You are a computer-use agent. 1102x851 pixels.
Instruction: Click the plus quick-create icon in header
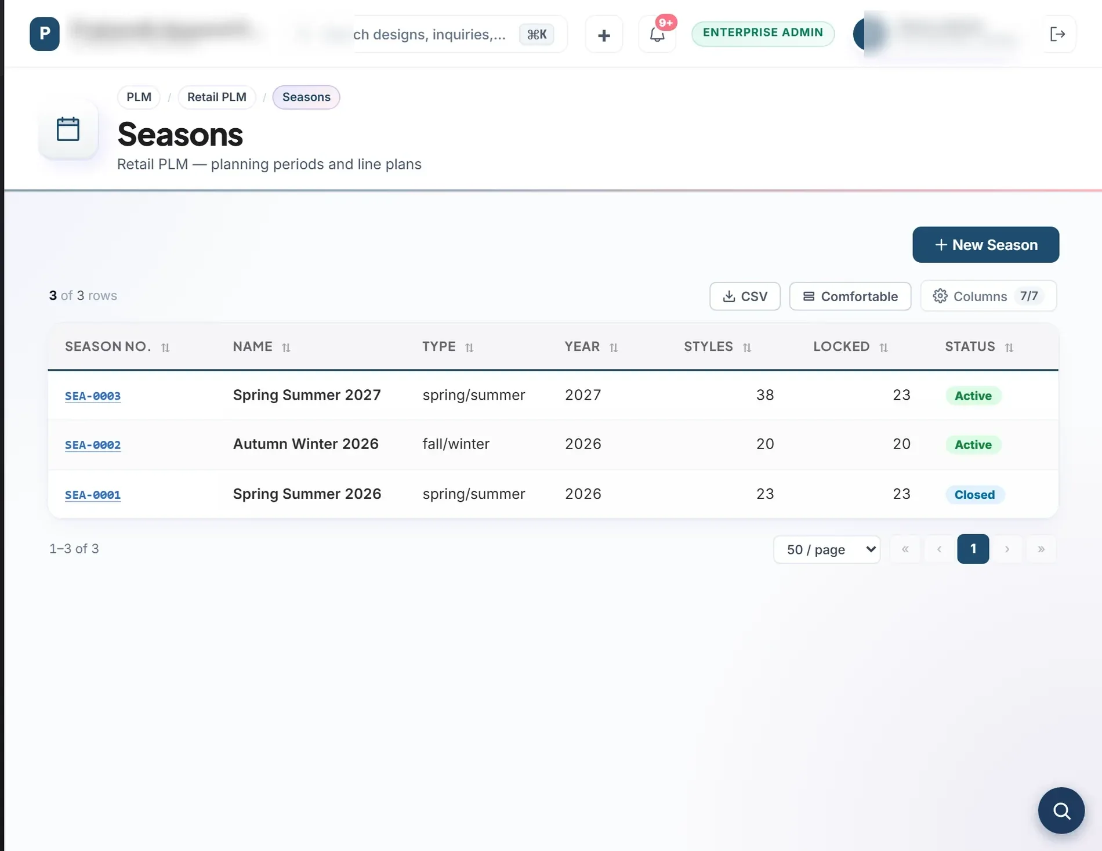(x=604, y=35)
